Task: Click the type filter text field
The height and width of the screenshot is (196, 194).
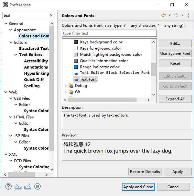Action: click(109, 33)
